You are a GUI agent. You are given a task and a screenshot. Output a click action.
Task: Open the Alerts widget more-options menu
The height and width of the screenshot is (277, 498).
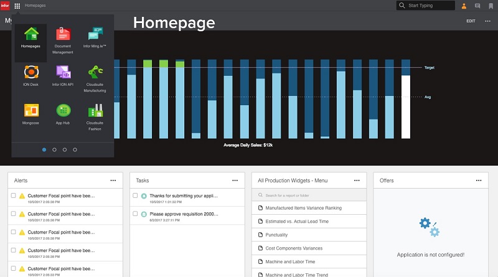[x=113, y=181]
